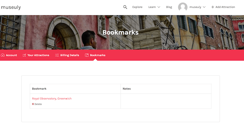Click the Notes column header
Screen dimensions: 244x133
click(166, 89)
